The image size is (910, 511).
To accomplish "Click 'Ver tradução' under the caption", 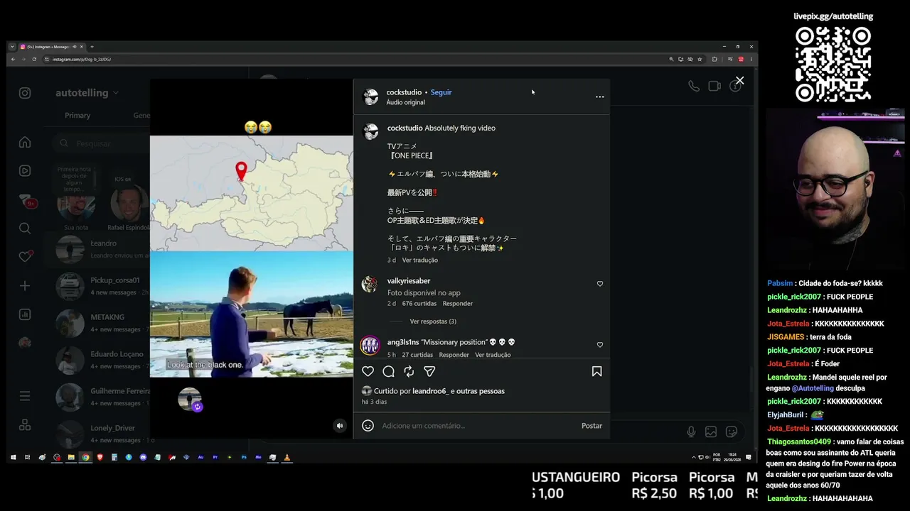I will click(420, 260).
